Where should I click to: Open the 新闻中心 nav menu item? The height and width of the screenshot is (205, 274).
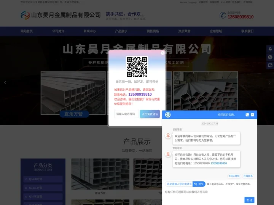(x=90, y=31)
